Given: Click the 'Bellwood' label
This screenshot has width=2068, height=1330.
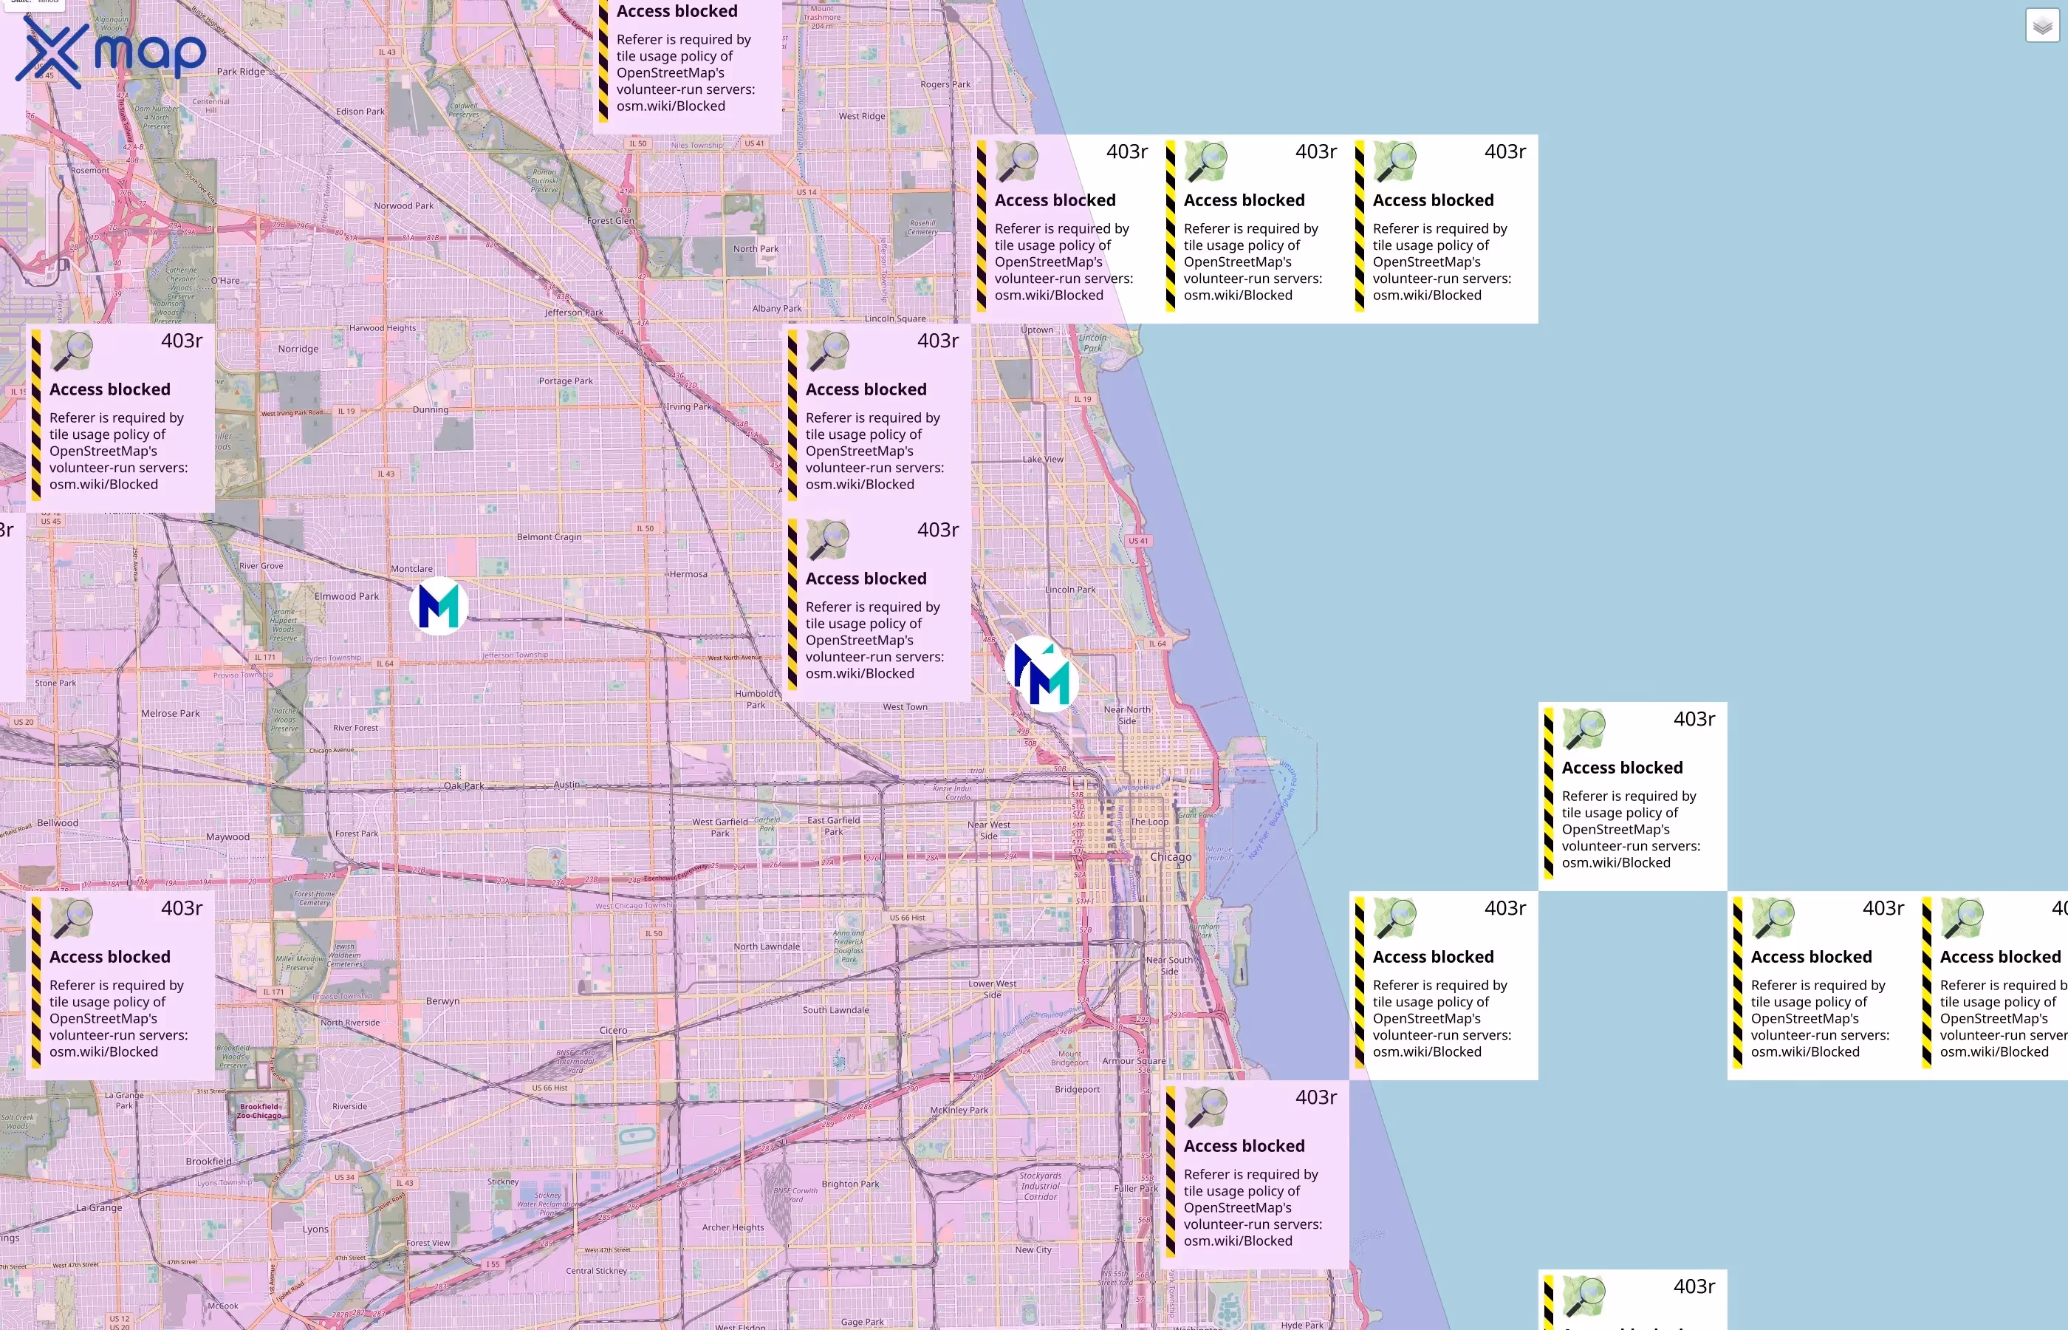Looking at the screenshot, I should (x=57, y=823).
